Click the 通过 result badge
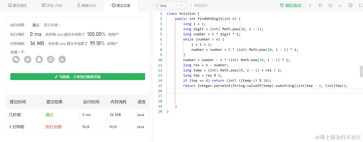Viewport: 363px width, 142px height. point(36,25)
